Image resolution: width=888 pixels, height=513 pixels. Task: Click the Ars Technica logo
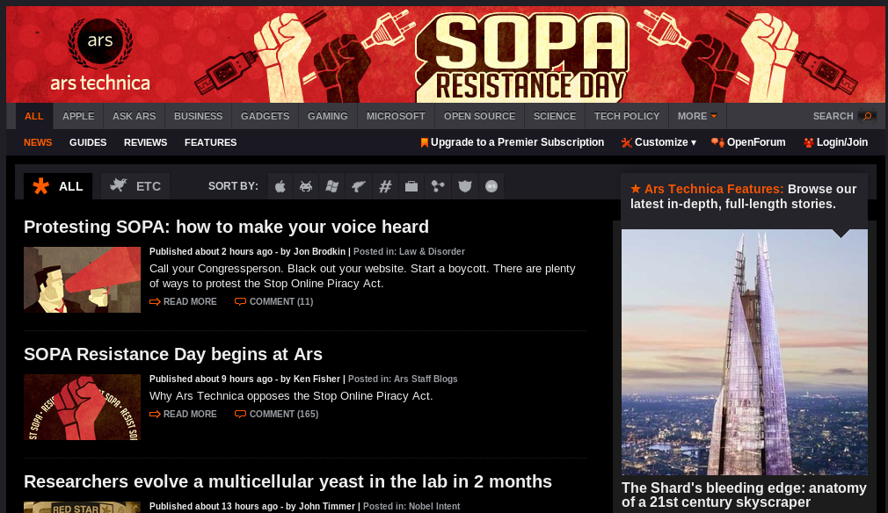point(100,54)
